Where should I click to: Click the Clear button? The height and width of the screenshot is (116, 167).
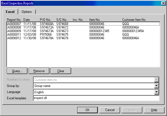(x=61, y=71)
